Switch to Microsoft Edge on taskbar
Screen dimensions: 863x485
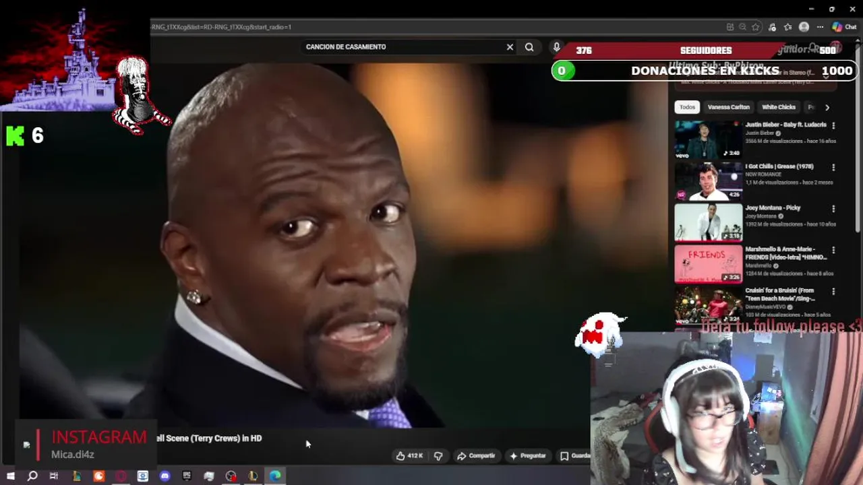(275, 476)
